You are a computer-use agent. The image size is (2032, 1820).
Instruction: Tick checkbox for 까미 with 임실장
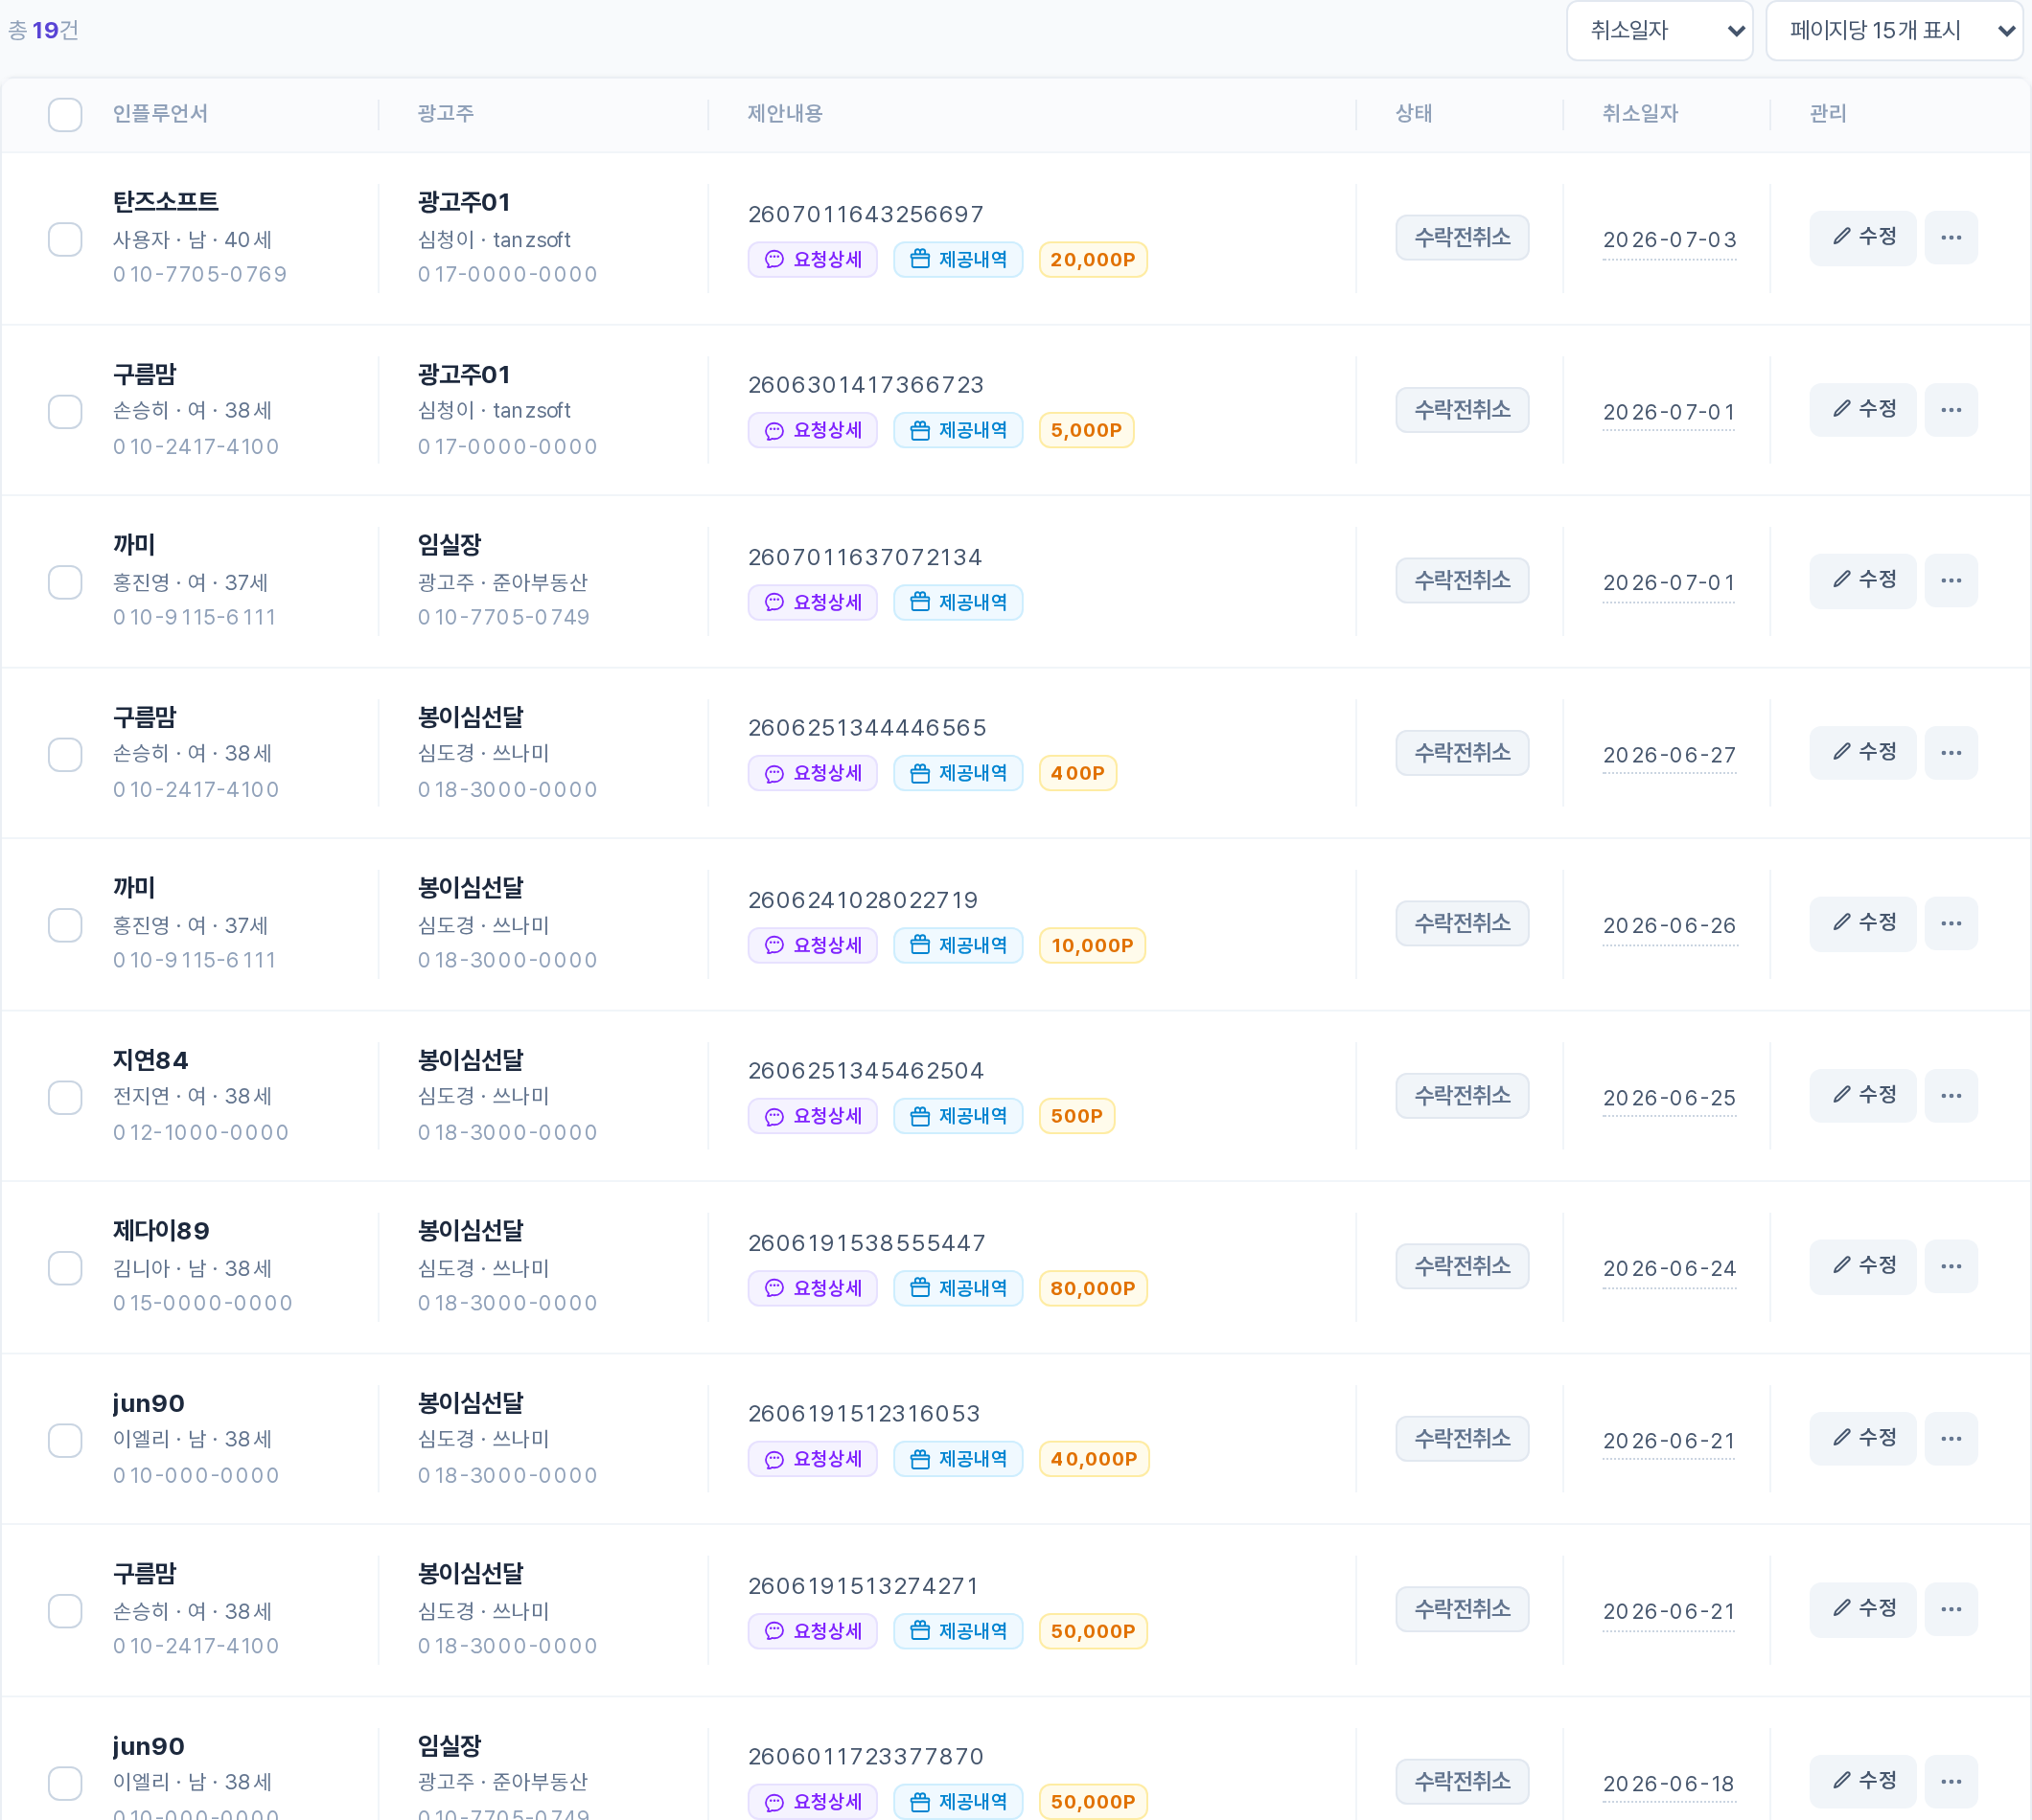click(65, 583)
